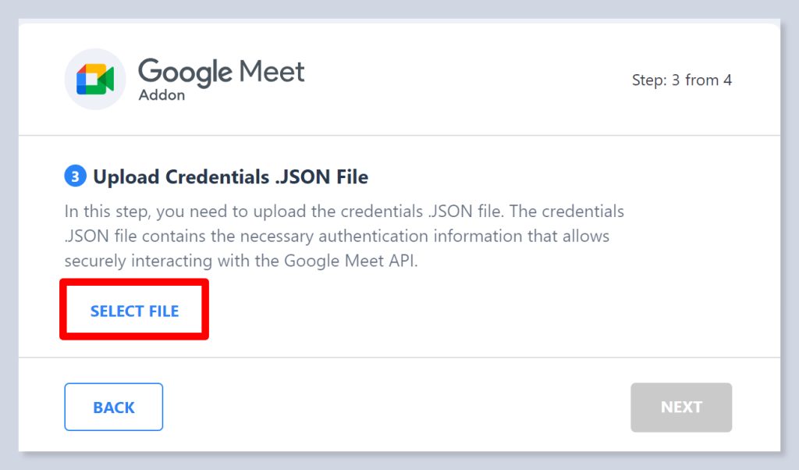The image size is (799, 470).
Task: Click the red highlight border around SELECT FILE
Action: click(x=134, y=281)
